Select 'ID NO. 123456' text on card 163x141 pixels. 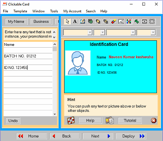click(107, 72)
